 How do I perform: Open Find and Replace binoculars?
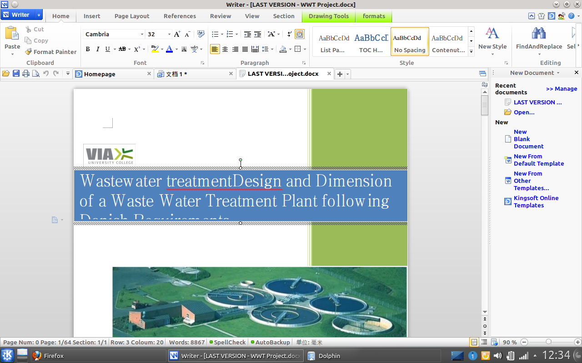pos(539,34)
